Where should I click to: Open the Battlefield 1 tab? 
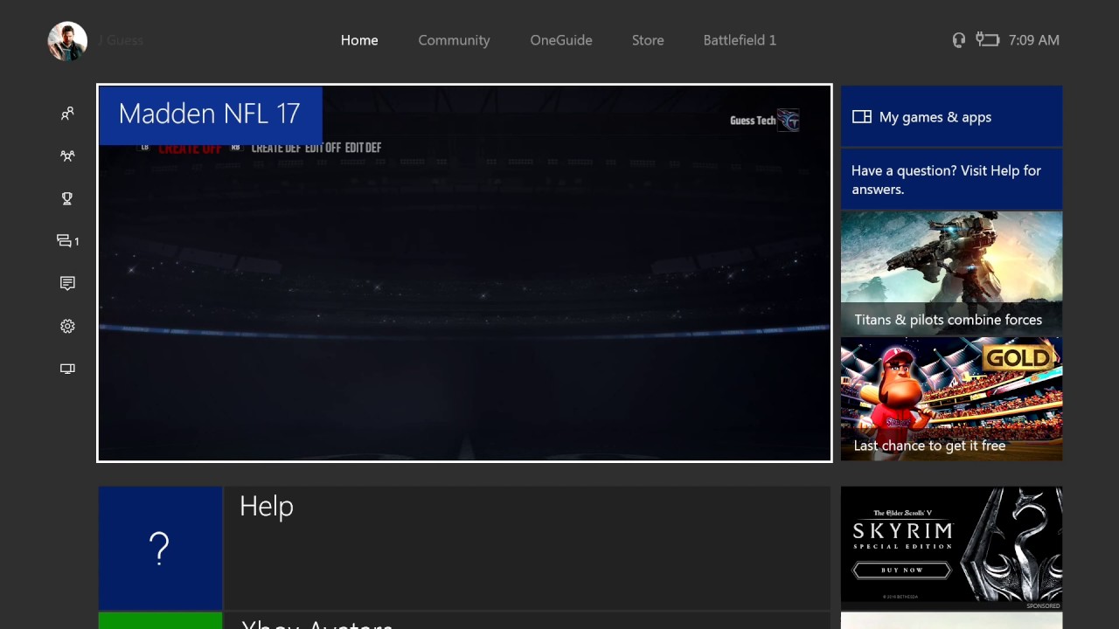coord(740,40)
